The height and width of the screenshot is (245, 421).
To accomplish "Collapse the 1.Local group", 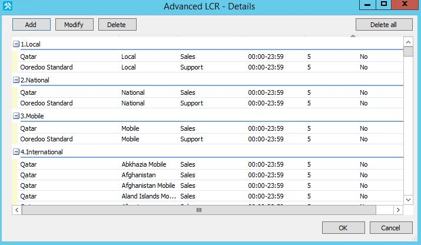I will (16, 44).
